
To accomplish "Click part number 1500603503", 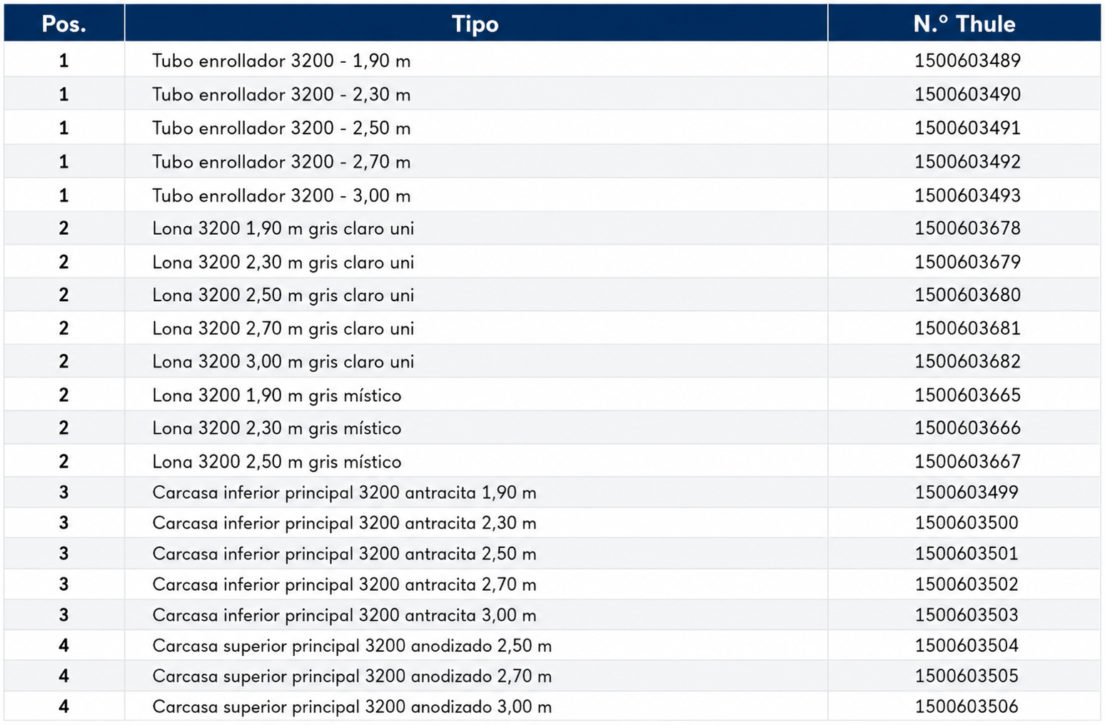I will 967,615.
